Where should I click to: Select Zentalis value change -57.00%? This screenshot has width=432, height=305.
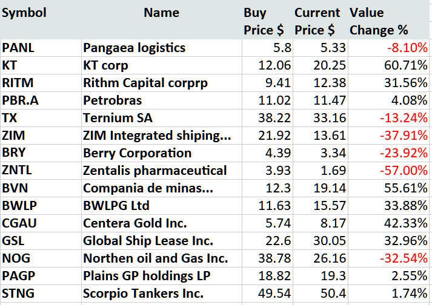click(x=404, y=170)
